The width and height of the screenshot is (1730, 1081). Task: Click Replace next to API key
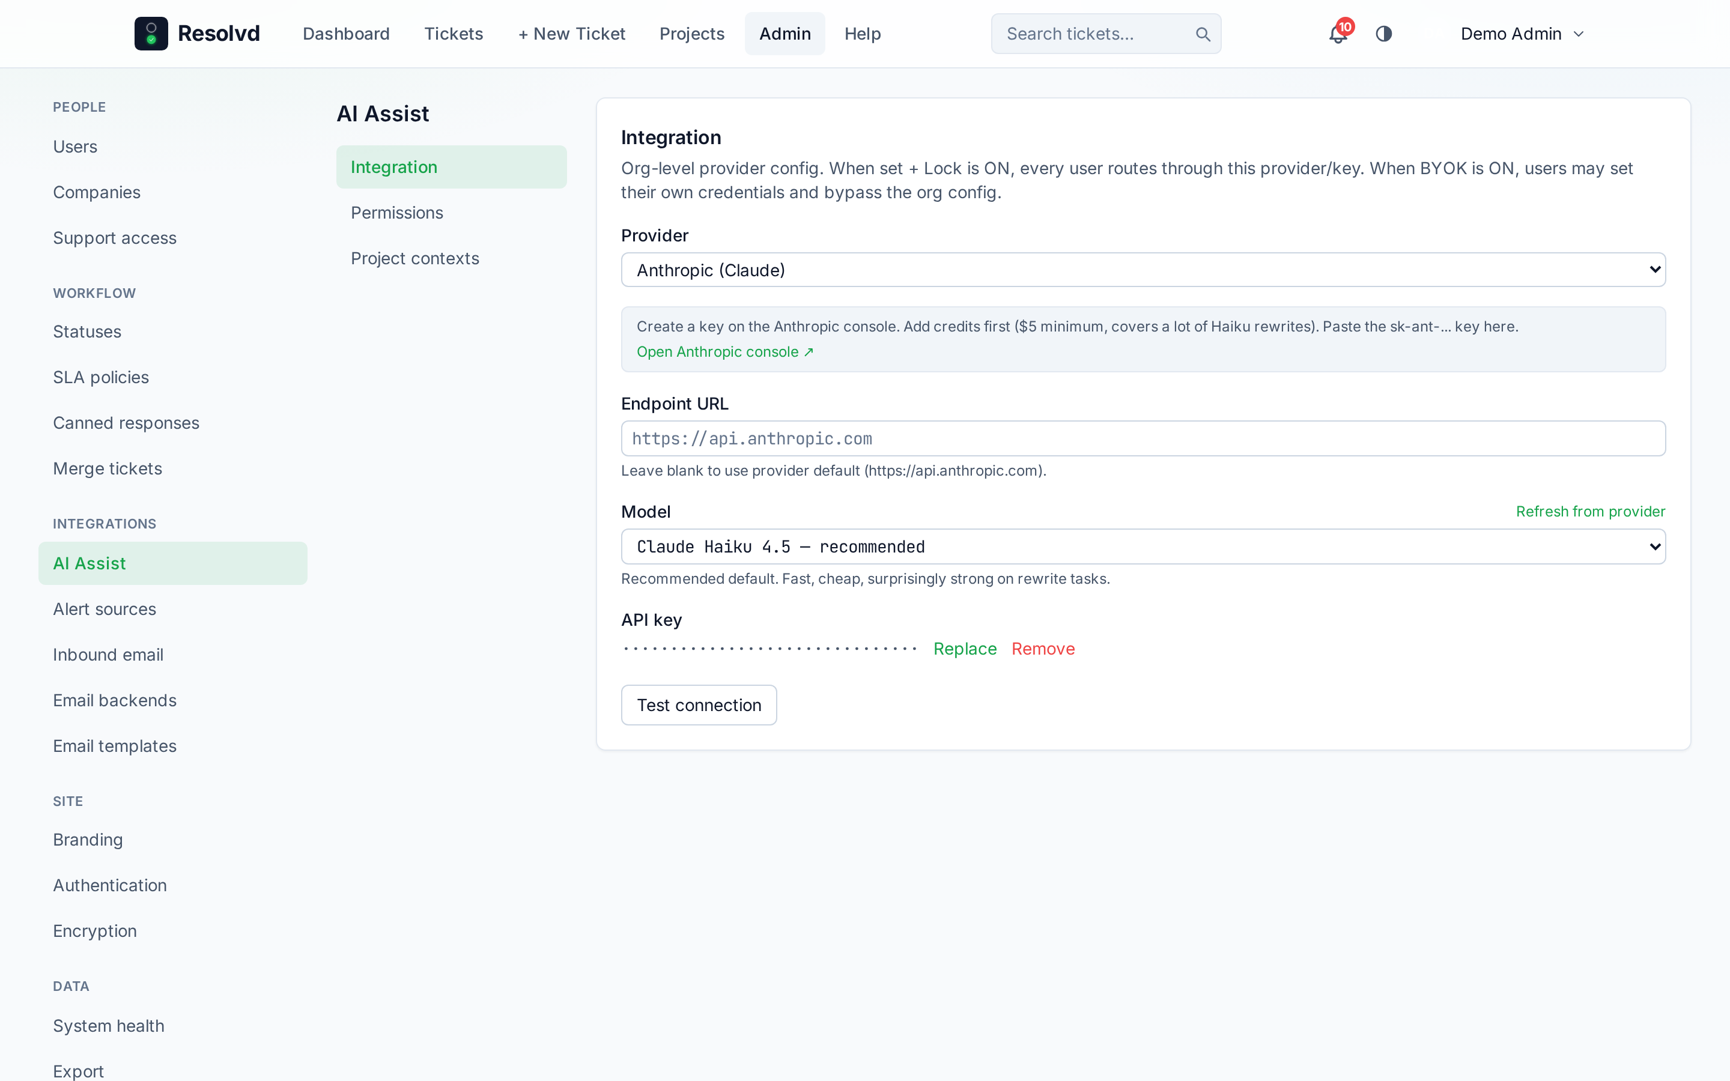pos(964,649)
